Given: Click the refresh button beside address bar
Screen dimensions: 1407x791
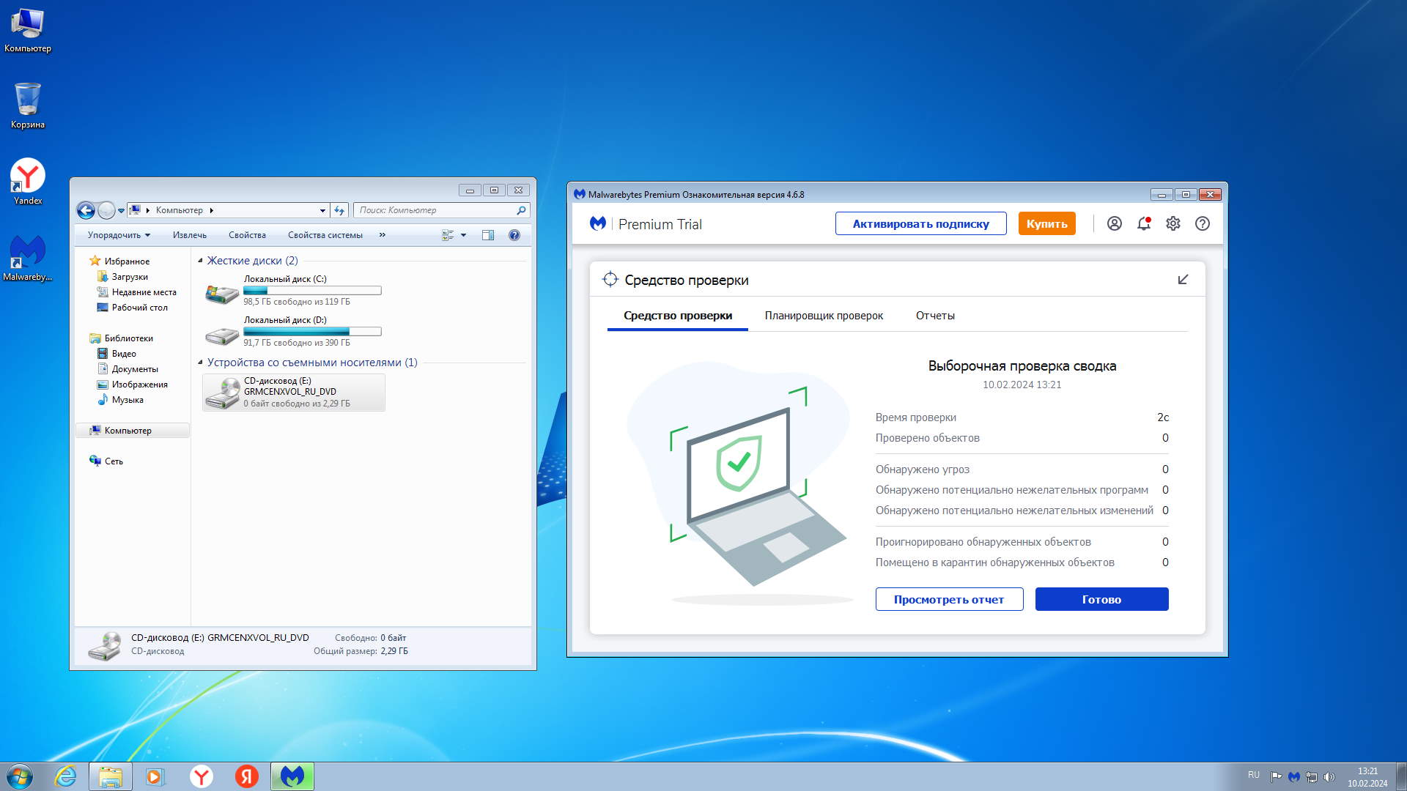Looking at the screenshot, I should [339, 210].
